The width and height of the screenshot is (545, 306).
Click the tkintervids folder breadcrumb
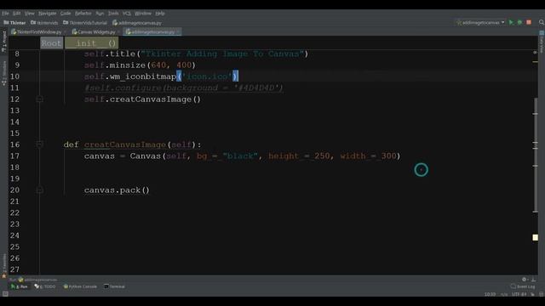tap(44, 23)
